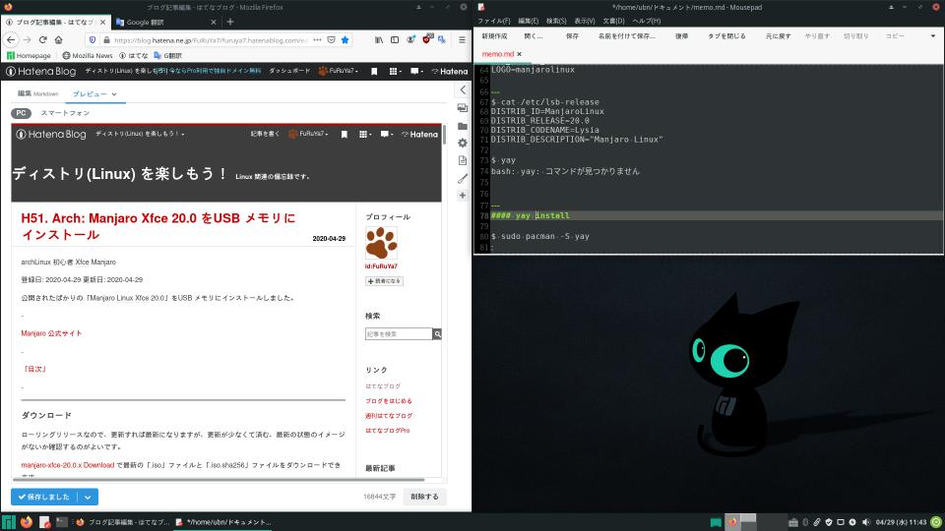The width and height of the screenshot is (945, 531).
Task: Click 保存しました button
Action: click(x=45, y=498)
